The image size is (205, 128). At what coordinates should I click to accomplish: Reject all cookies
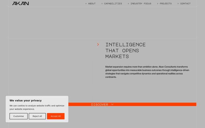tap(37, 116)
